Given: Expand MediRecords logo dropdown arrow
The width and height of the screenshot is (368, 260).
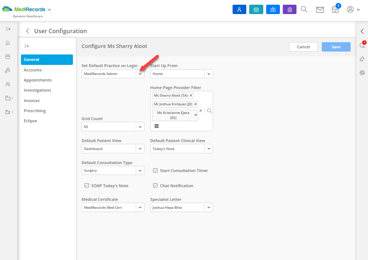Looking at the screenshot, I should tap(49, 10).
